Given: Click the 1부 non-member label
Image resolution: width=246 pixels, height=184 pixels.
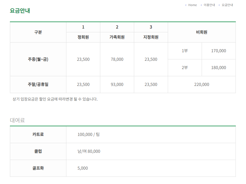Looking at the screenshot, I should pyautogui.click(x=185, y=51).
